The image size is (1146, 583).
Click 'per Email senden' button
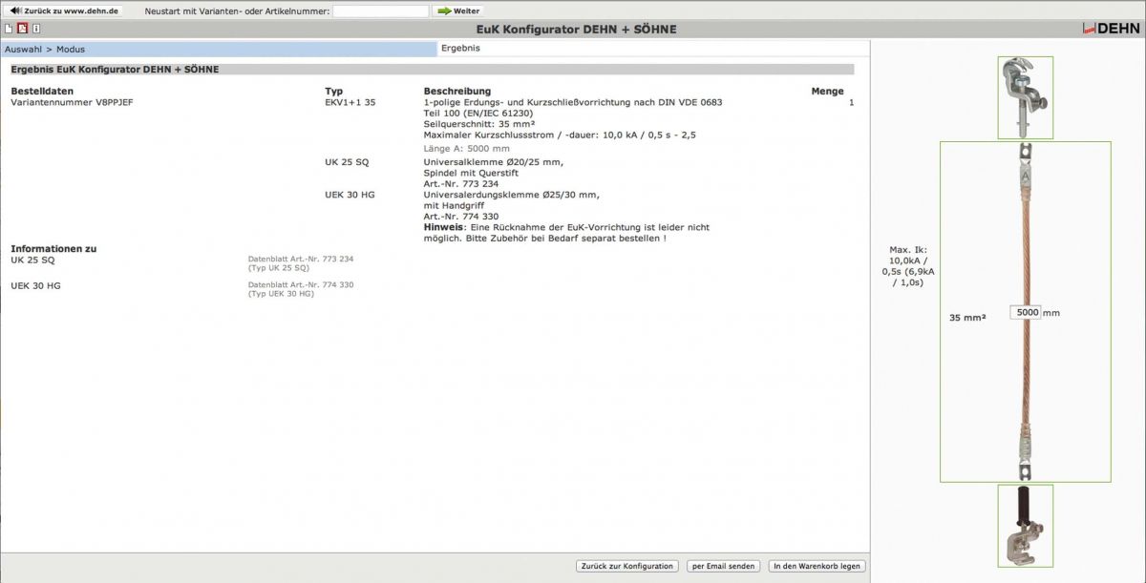pyautogui.click(x=723, y=566)
